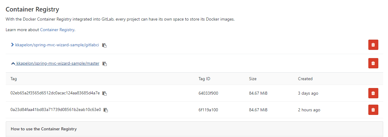The width and height of the screenshot is (388, 137).
Task: Delete the tag created 3 days ago
Action: (373, 93)
